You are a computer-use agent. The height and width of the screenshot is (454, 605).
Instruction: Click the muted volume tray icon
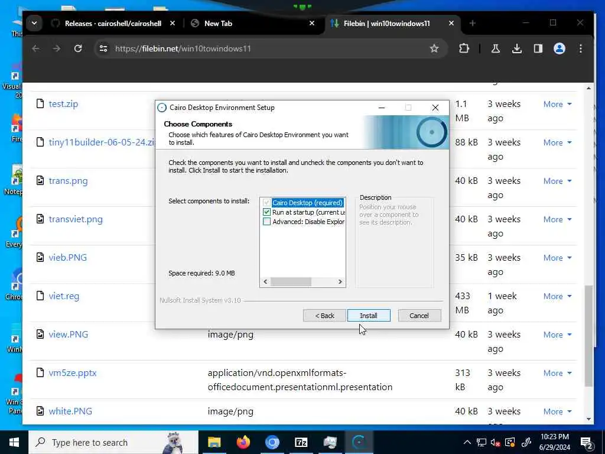(x=496, y=442)
